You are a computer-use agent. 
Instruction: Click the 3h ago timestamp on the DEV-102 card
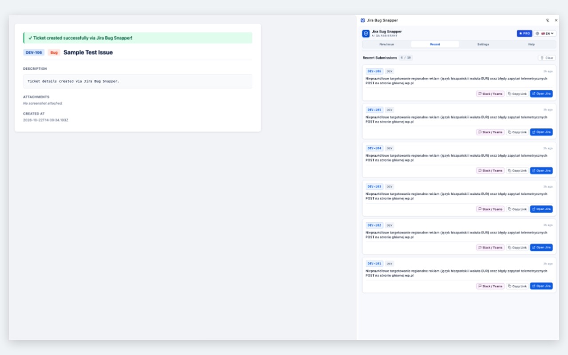coord(548,225)
